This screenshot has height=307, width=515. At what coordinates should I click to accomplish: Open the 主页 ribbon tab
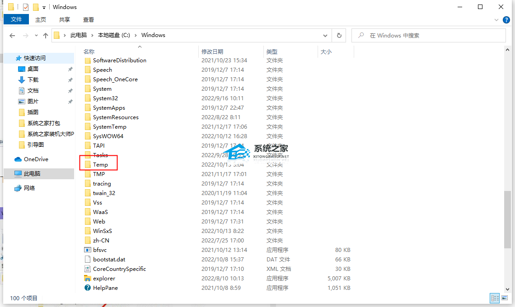click(40, 20)
